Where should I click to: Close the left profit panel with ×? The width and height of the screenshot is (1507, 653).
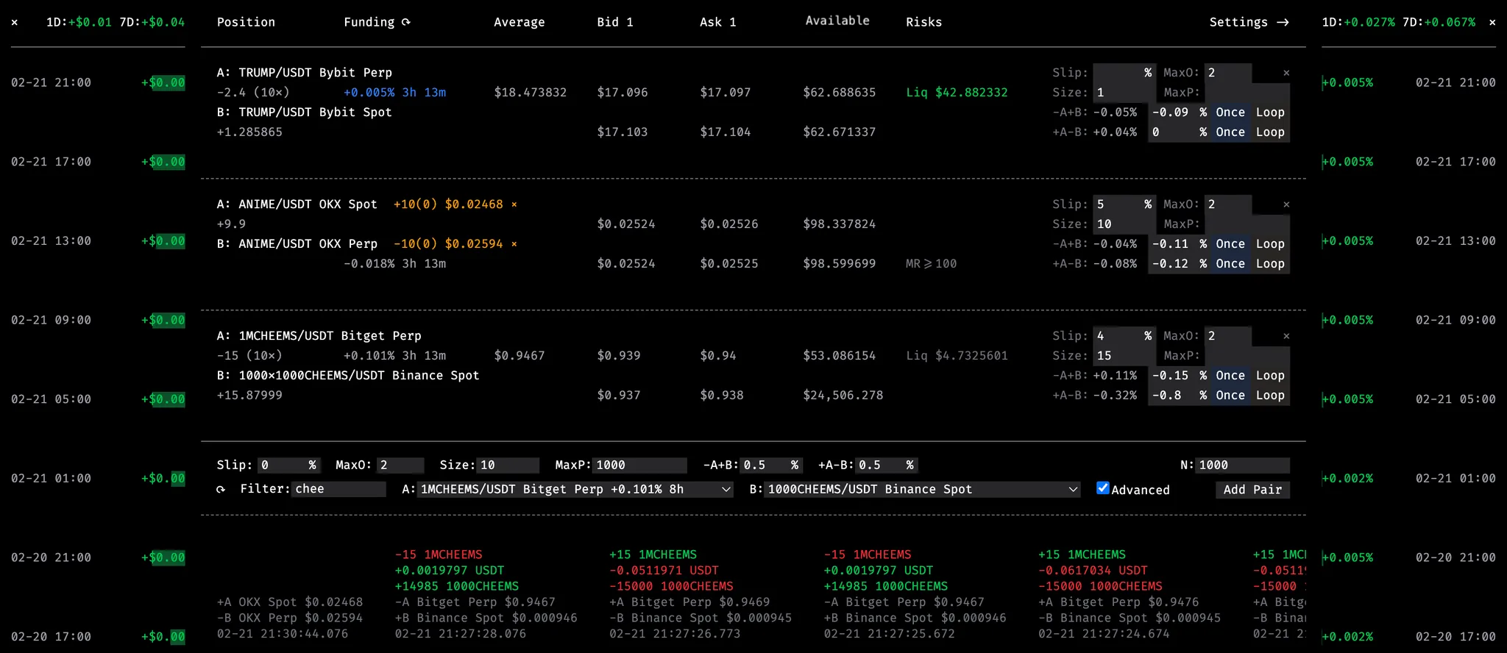pos(15,23)
